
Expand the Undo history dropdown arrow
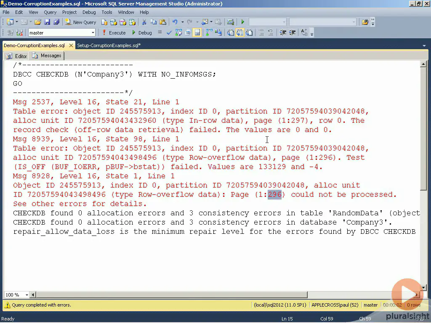coord(182,22)
